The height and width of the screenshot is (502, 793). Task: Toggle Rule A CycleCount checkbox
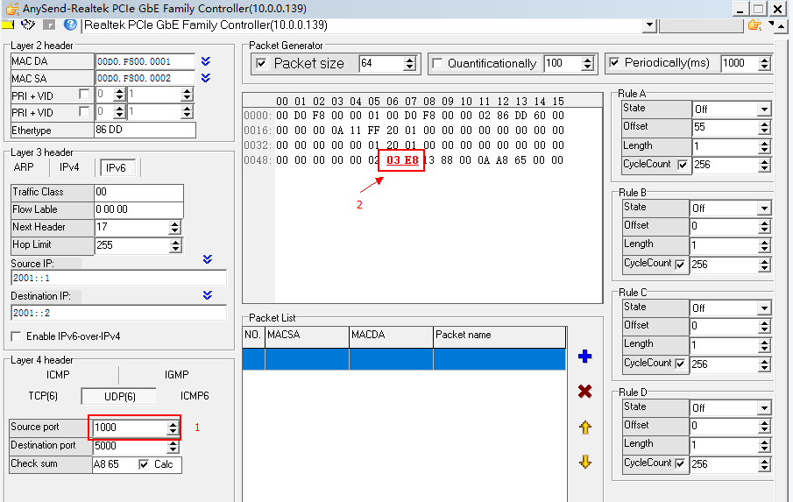[x=683, y=165]
